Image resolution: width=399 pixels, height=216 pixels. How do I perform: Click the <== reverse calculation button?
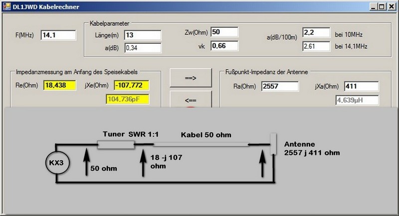tap(191, 100)
